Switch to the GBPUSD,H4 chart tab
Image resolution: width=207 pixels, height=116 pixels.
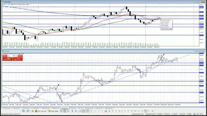point(55,108)
